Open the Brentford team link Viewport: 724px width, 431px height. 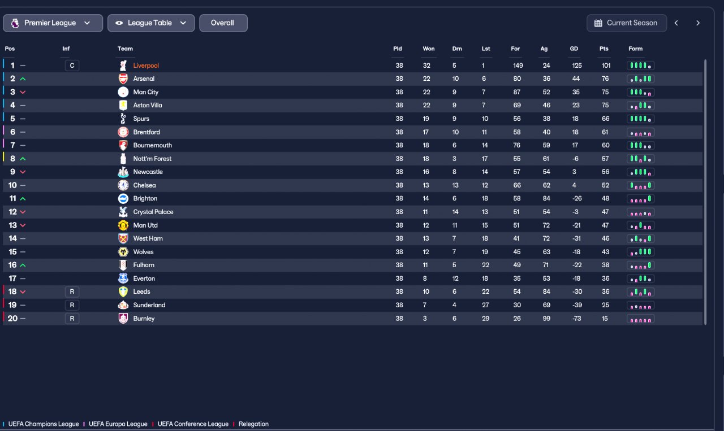click(146, 132)
